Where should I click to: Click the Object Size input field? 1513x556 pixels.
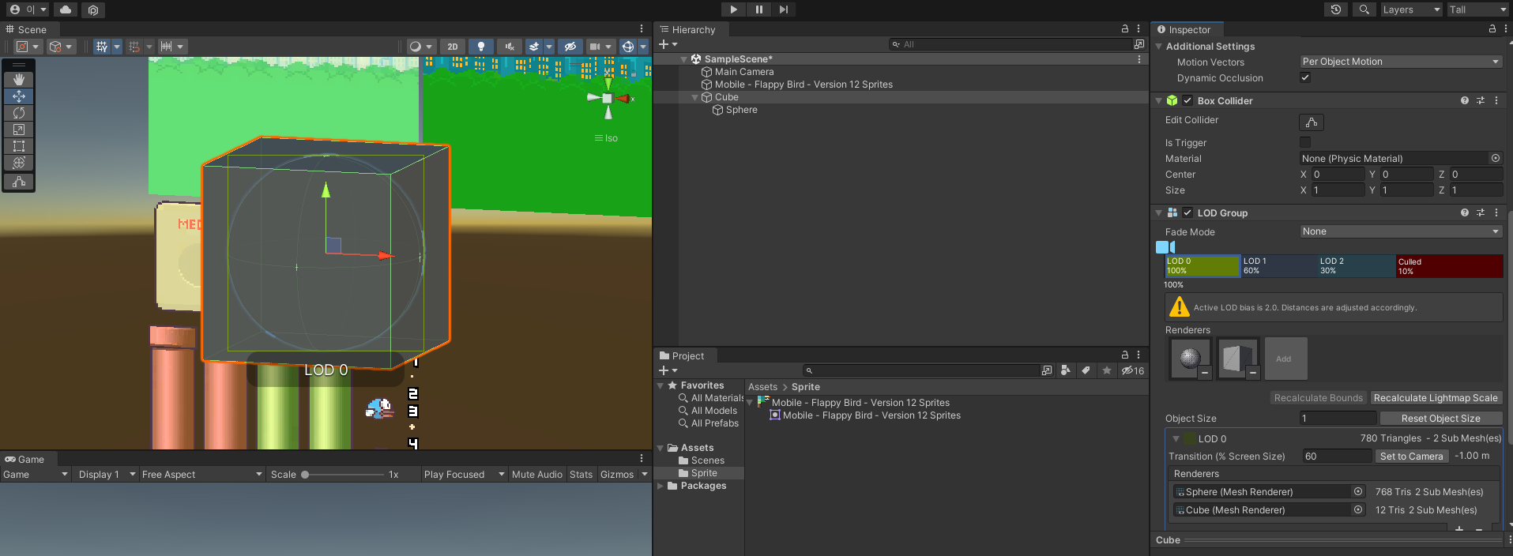tap(1338, 419)
